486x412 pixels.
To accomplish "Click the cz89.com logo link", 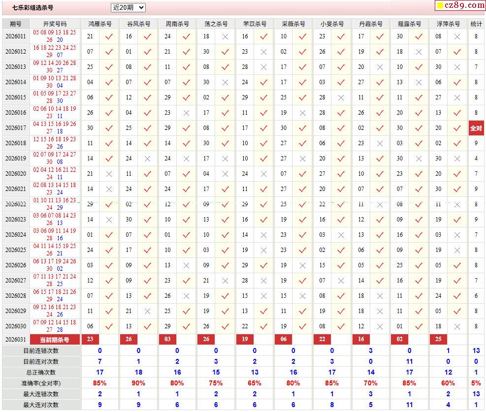I will (x=460, y=5).
